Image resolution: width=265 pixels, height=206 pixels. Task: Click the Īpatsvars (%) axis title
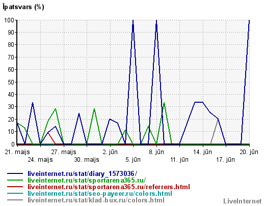point(23,7)
